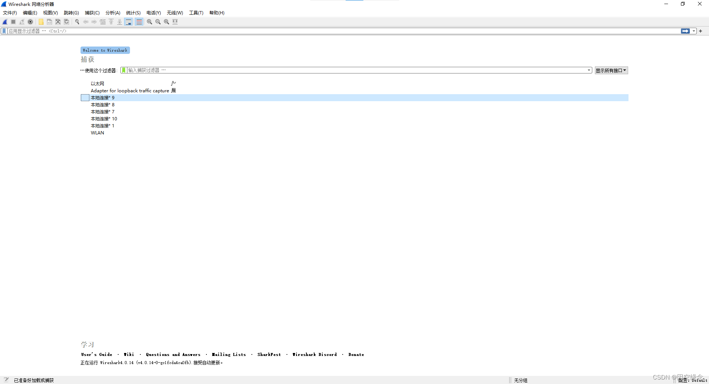This screenshot has height=384, width=709.
Task: Open the display filter history dropdown arrow
Action: click(694, 31)
